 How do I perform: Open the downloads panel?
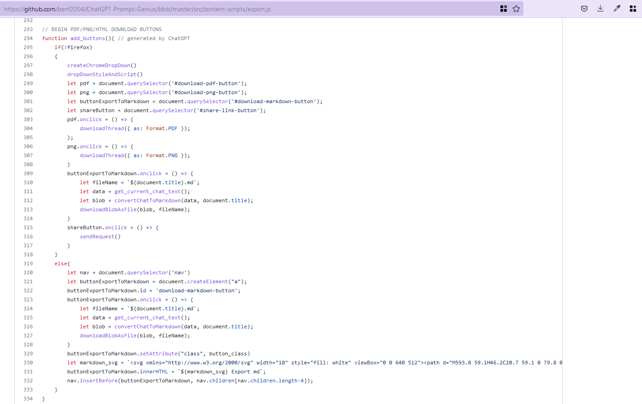600,8
